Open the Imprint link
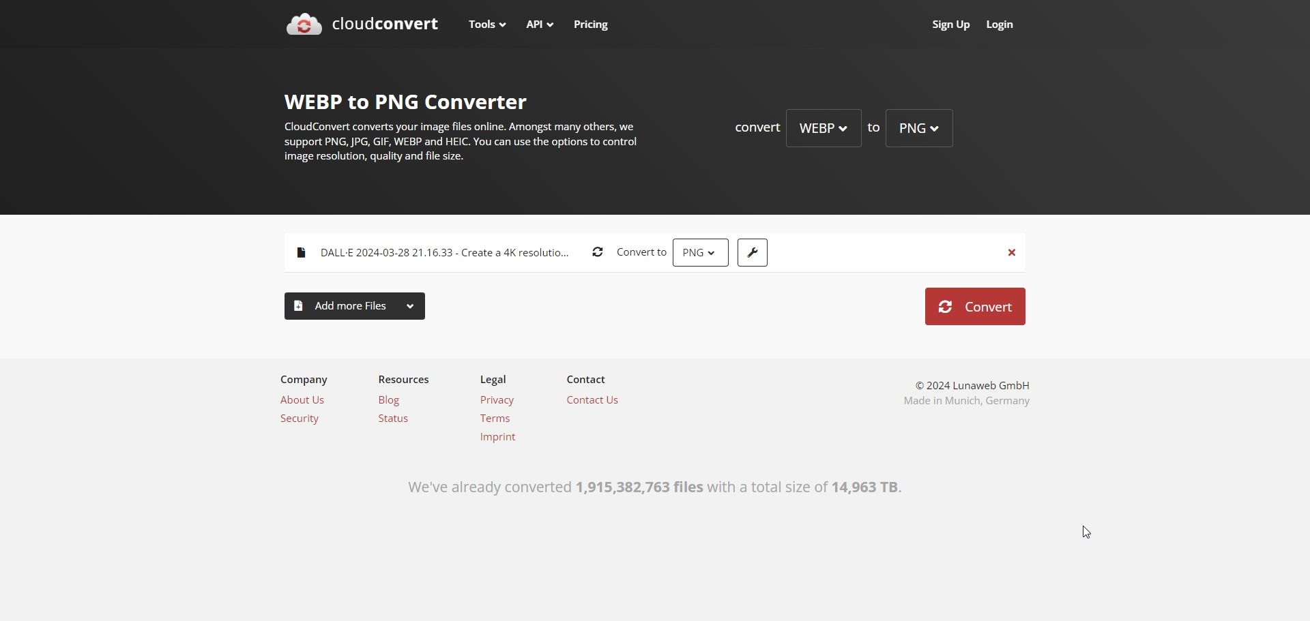Screen dimensions: 1310x621 (x=497, y=437)
